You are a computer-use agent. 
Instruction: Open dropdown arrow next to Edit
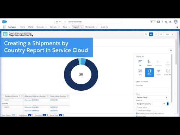coord(173,34)
